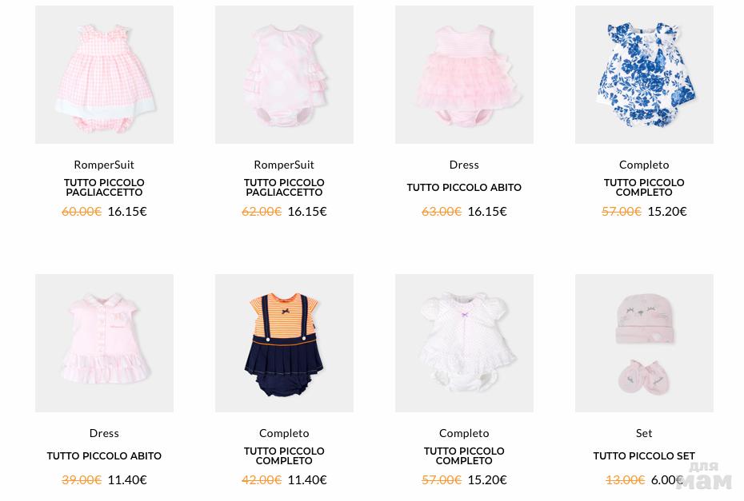Open the Tutto Piccolo Completo title at 57.00€ top row

644,187
